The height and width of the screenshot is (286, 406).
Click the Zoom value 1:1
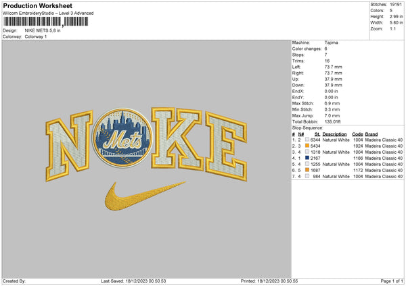(392, 28)
